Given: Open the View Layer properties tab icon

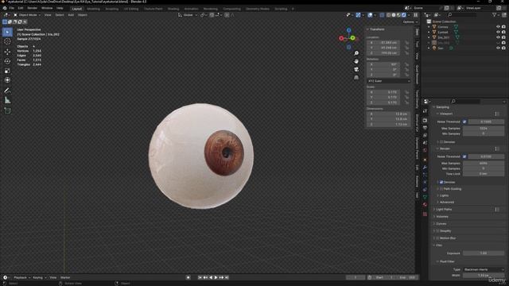Looking at the screenshot, I should [x=425, y=135].
